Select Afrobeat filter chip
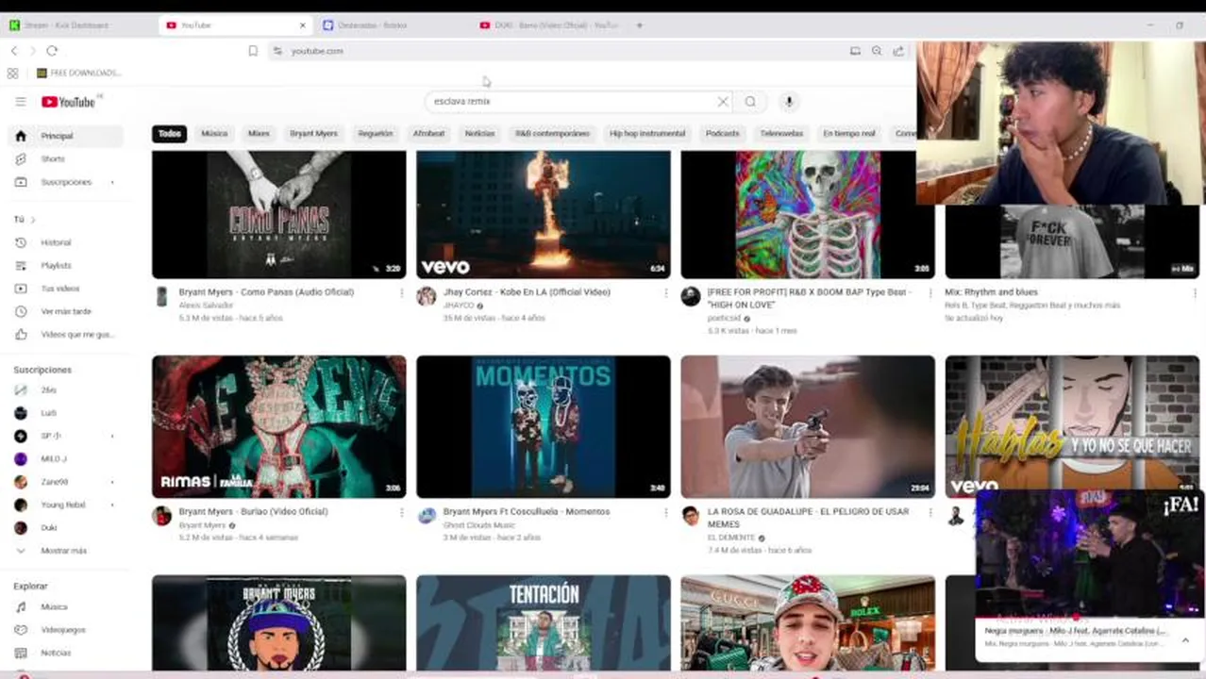Image resolution: width=1206 pixels, height=679 pixels. pos(428,134)
